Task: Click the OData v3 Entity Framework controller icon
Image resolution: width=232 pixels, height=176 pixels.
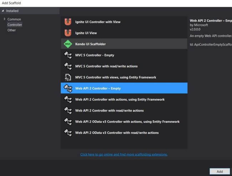Action: [x=68, y=121]
